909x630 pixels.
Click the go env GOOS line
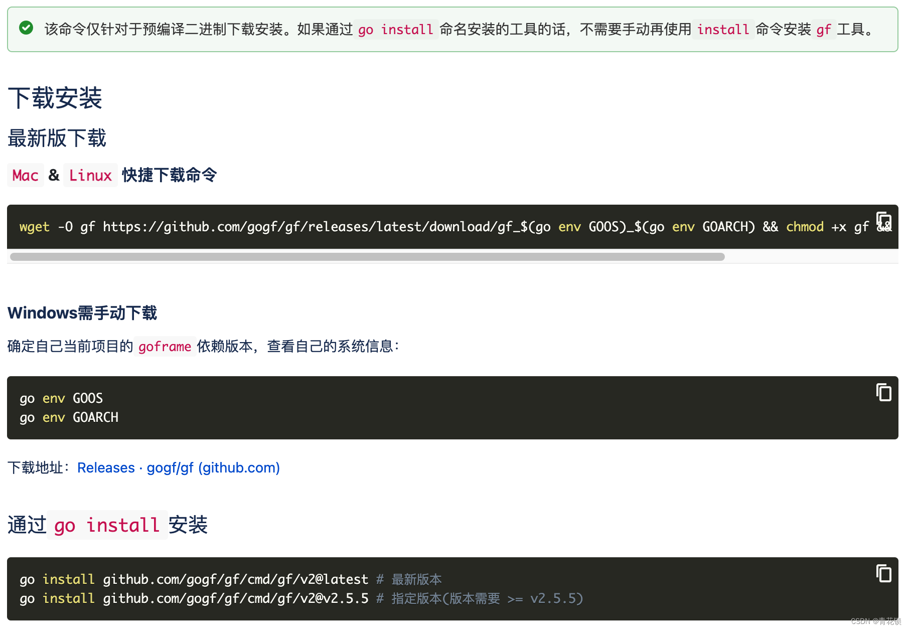pyautogui.click(x=61, y=398)
